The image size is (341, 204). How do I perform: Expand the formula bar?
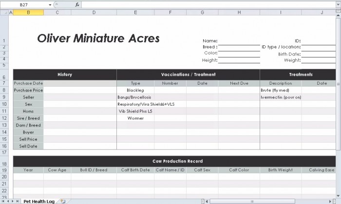coord(338,4)
